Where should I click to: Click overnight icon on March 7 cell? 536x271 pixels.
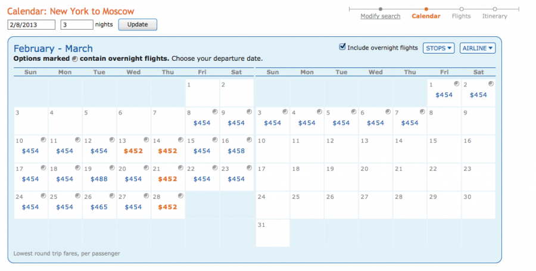[422, 111]
